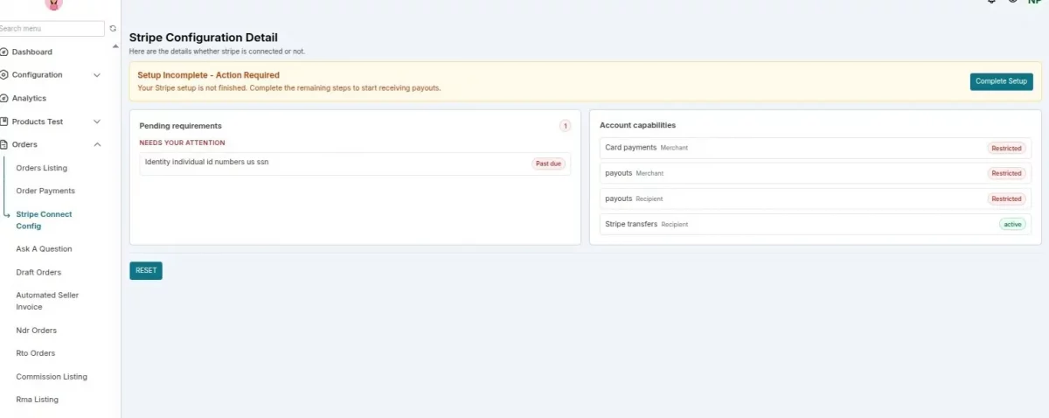
Task: Click the pending requirements count badge
Action: (x=565, y=126)
